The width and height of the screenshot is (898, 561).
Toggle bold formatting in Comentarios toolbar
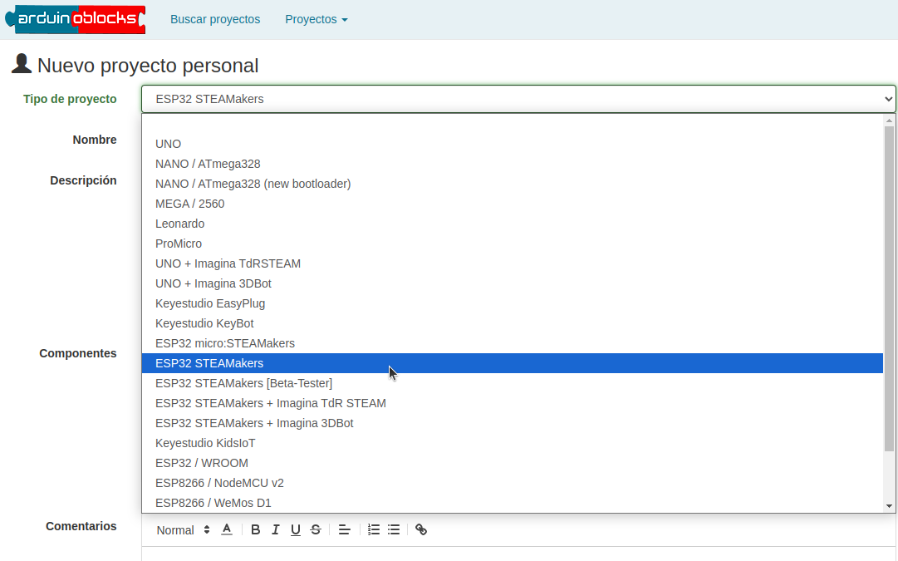(256, 530)
